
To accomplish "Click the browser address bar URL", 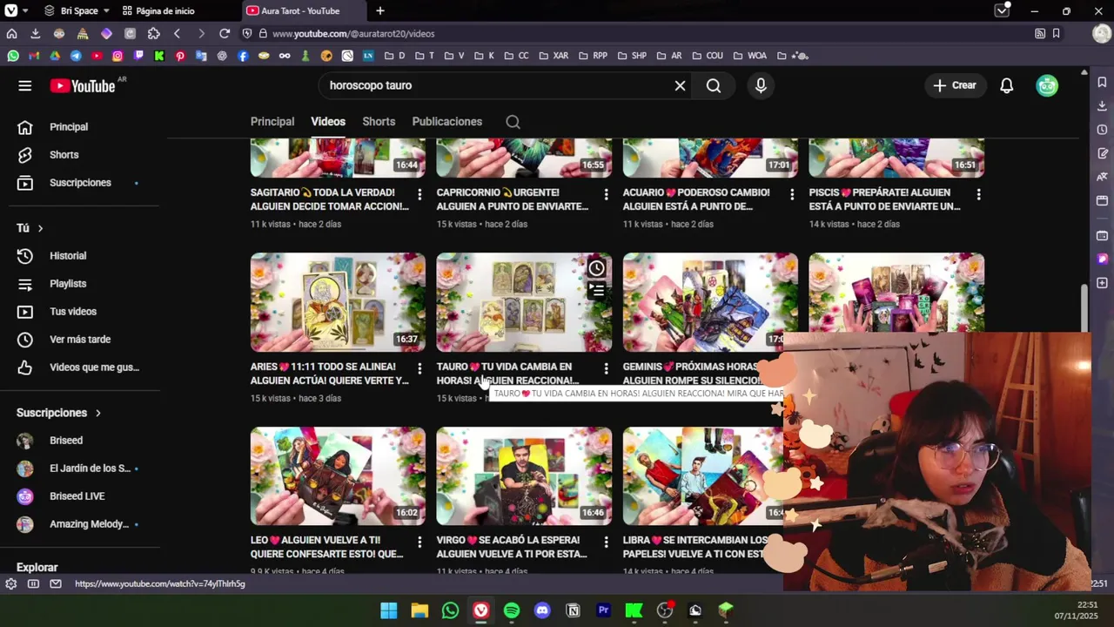I will (x=353, y=33).
